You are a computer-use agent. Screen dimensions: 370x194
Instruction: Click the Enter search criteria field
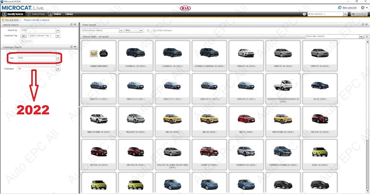click(x=100, y=30)
